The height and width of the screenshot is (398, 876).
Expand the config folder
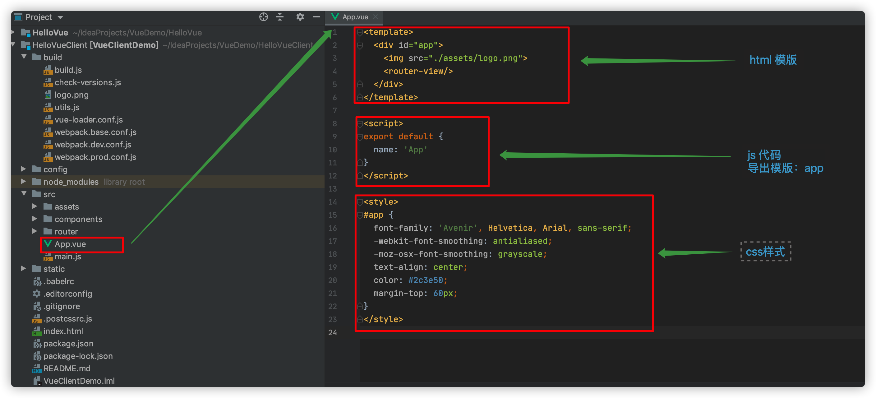[x=23, y=169]
